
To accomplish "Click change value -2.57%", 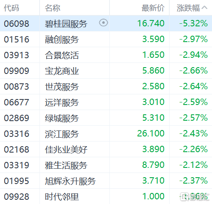I will pos(193,118).
